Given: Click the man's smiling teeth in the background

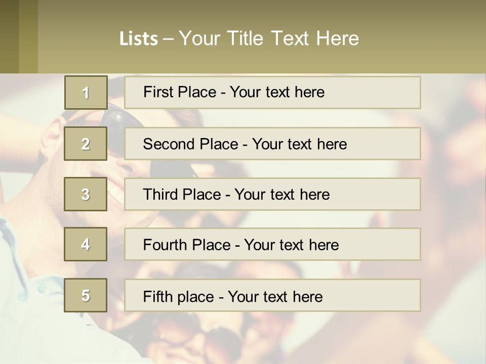Looking at the screenshot, I should tap(115, 195).
